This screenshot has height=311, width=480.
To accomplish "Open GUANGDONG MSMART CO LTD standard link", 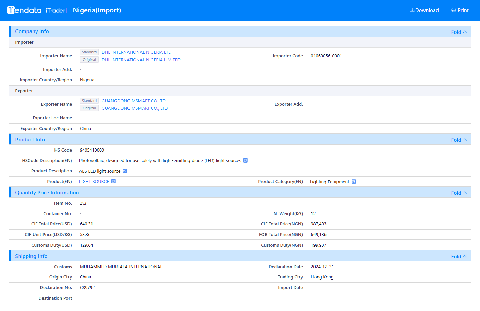I will pos(134,101).
